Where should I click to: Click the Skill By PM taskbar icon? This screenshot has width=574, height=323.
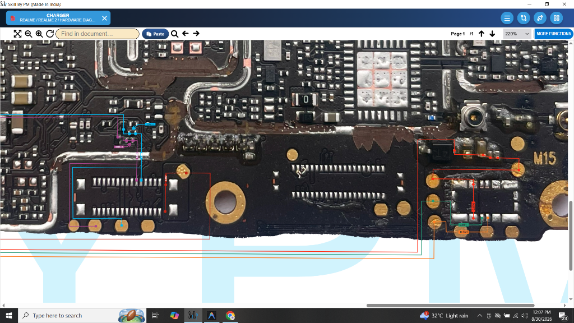(193, 315)
